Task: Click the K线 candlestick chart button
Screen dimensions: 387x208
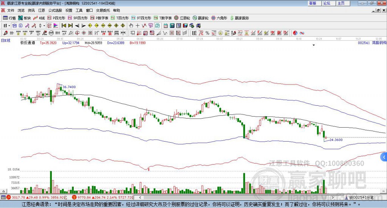Action: 40,18
